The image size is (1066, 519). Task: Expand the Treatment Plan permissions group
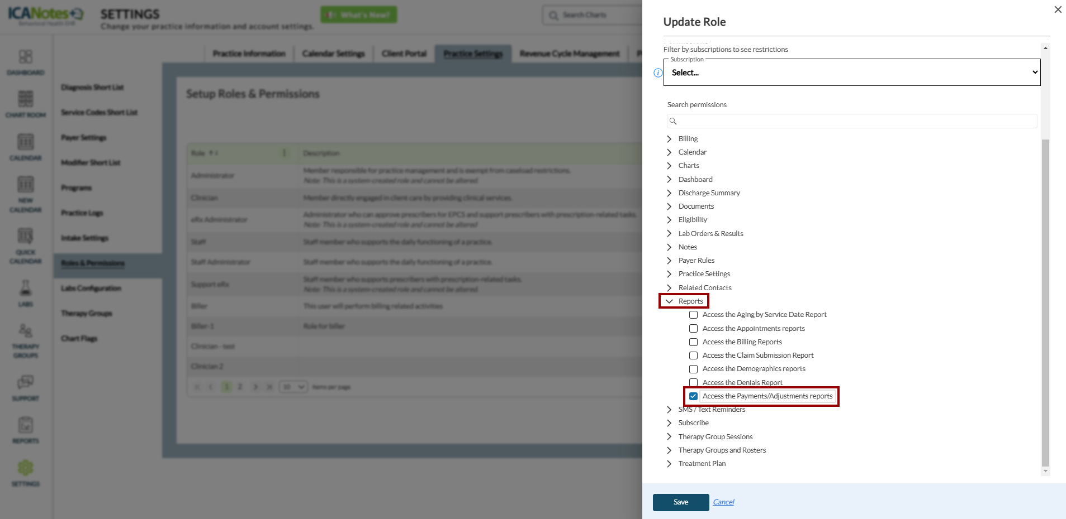pyautogui.click(x=669, y=464)
